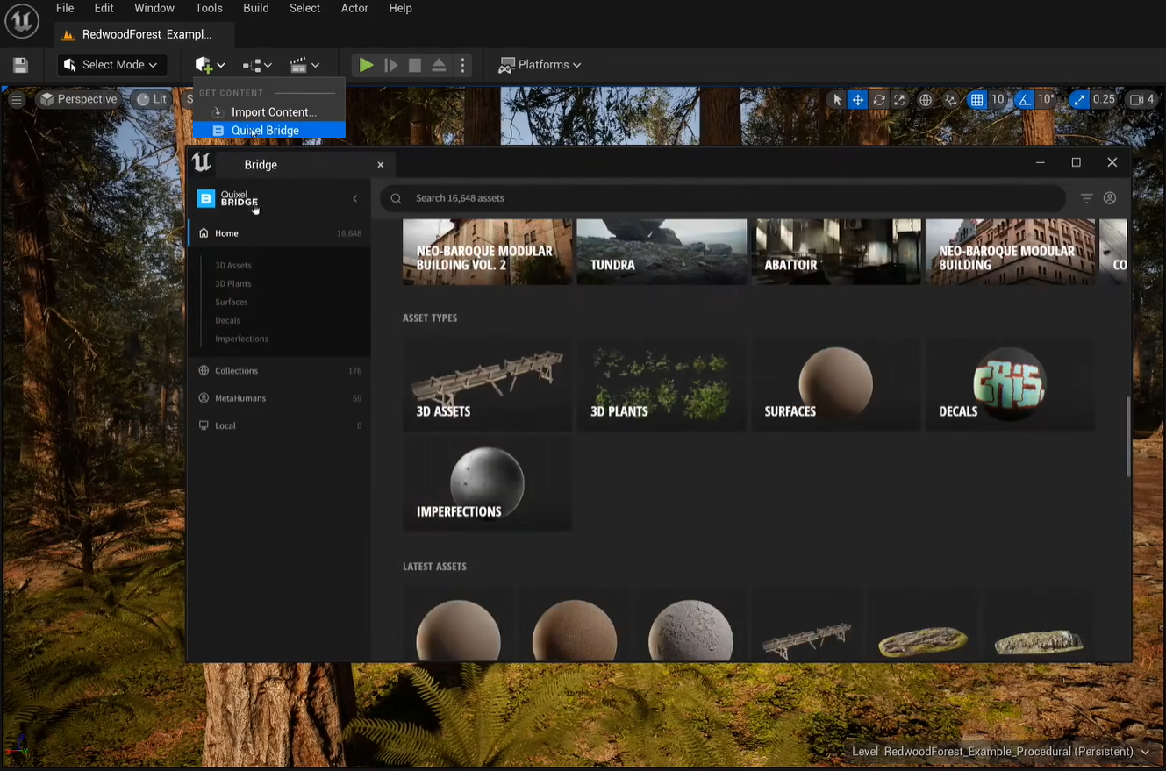Choose the select object arrow tool
Viewport: 1166px width, 771px height.
tap(837, 100)
